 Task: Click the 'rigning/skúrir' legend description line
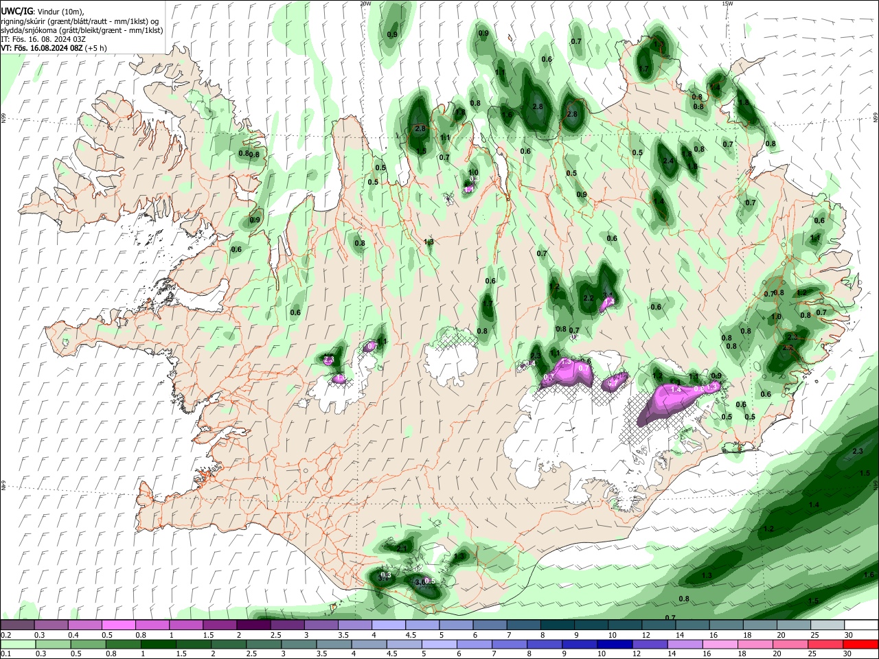tap(80, 21)
